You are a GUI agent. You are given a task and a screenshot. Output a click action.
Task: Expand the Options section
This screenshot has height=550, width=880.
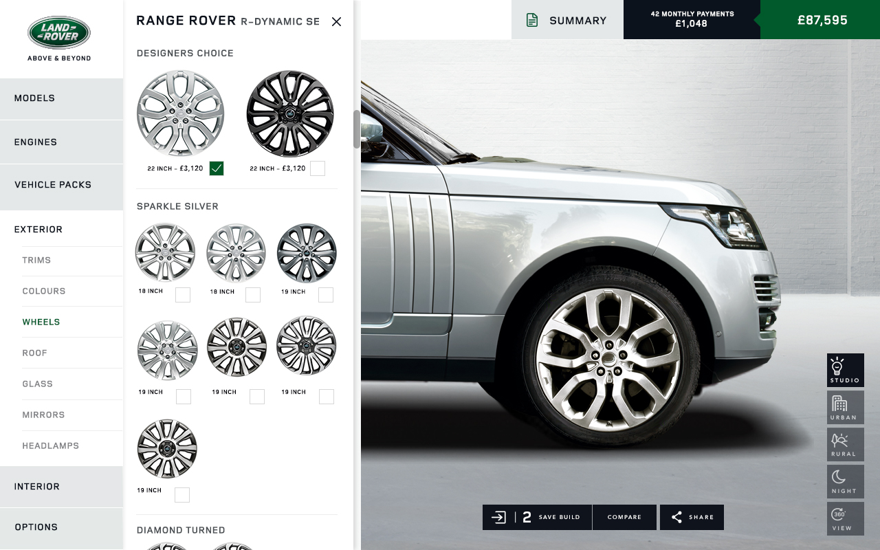click(x=61, y=527)
